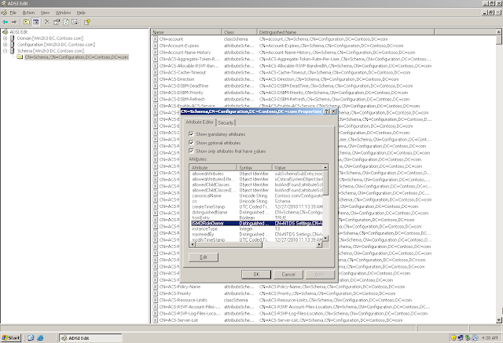The width and height of the screenshot is (503, 343).
Task: Click the main list scroll-down arrow
Action: pos(498,320)
